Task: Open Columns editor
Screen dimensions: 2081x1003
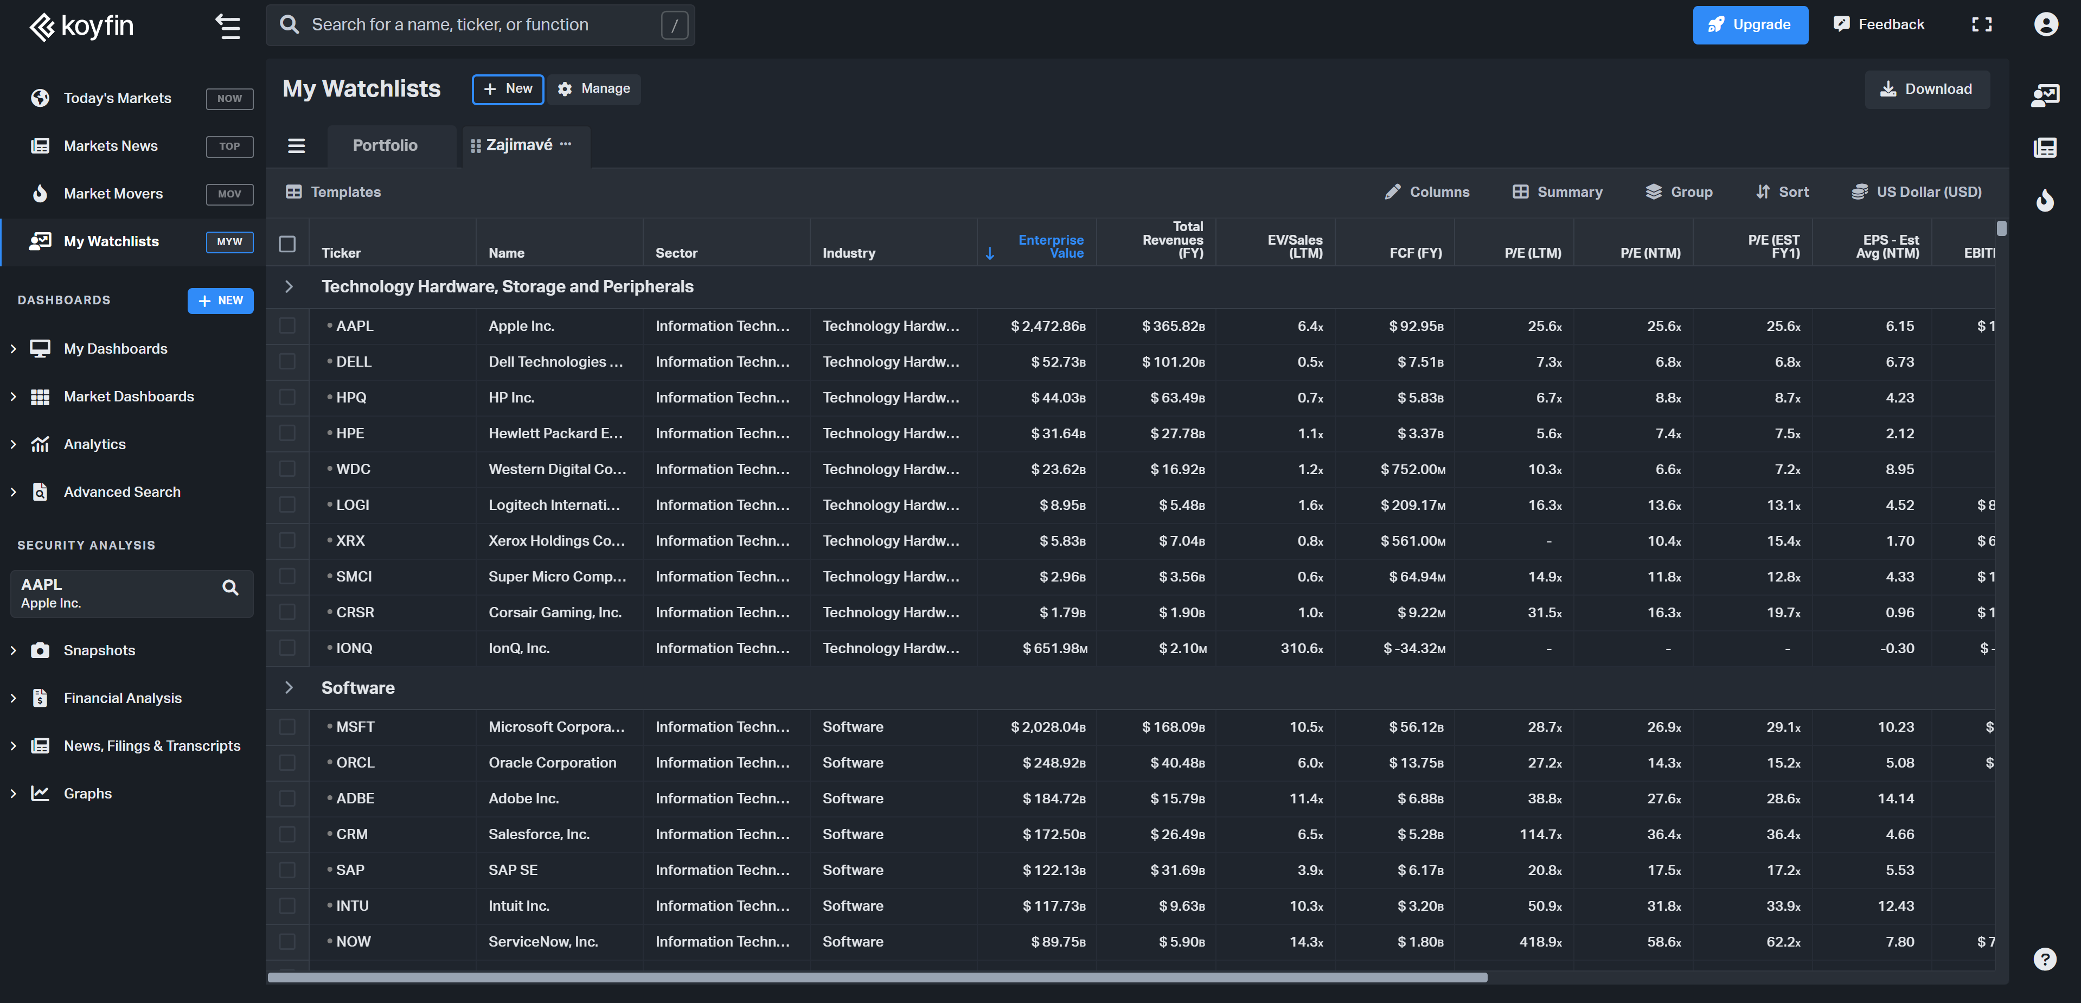Action: pos(1426,191)
